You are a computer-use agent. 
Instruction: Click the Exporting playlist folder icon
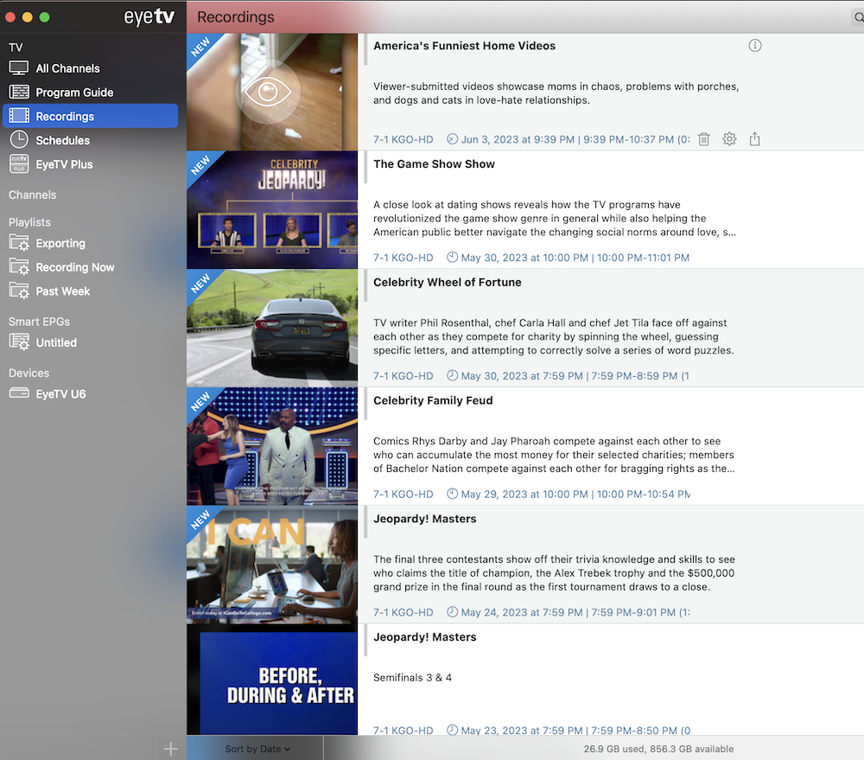(x=19, y=243)
